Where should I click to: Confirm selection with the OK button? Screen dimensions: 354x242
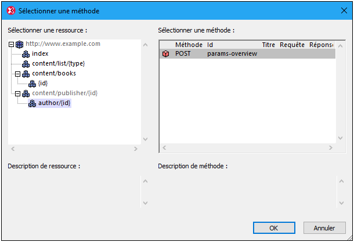(x=273, y=228)
